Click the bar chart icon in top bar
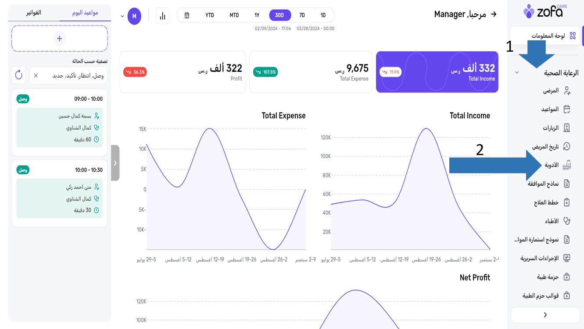The width and height of the screenshot is (584, 329). [162, 16]
